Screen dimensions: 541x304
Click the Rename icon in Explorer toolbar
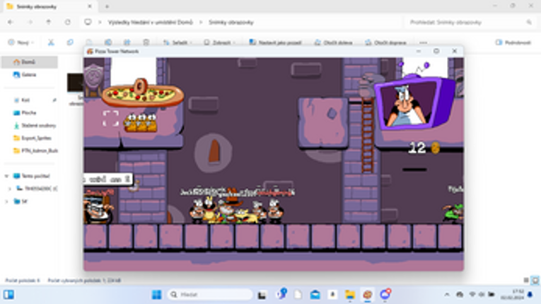[x=108, y=42]
